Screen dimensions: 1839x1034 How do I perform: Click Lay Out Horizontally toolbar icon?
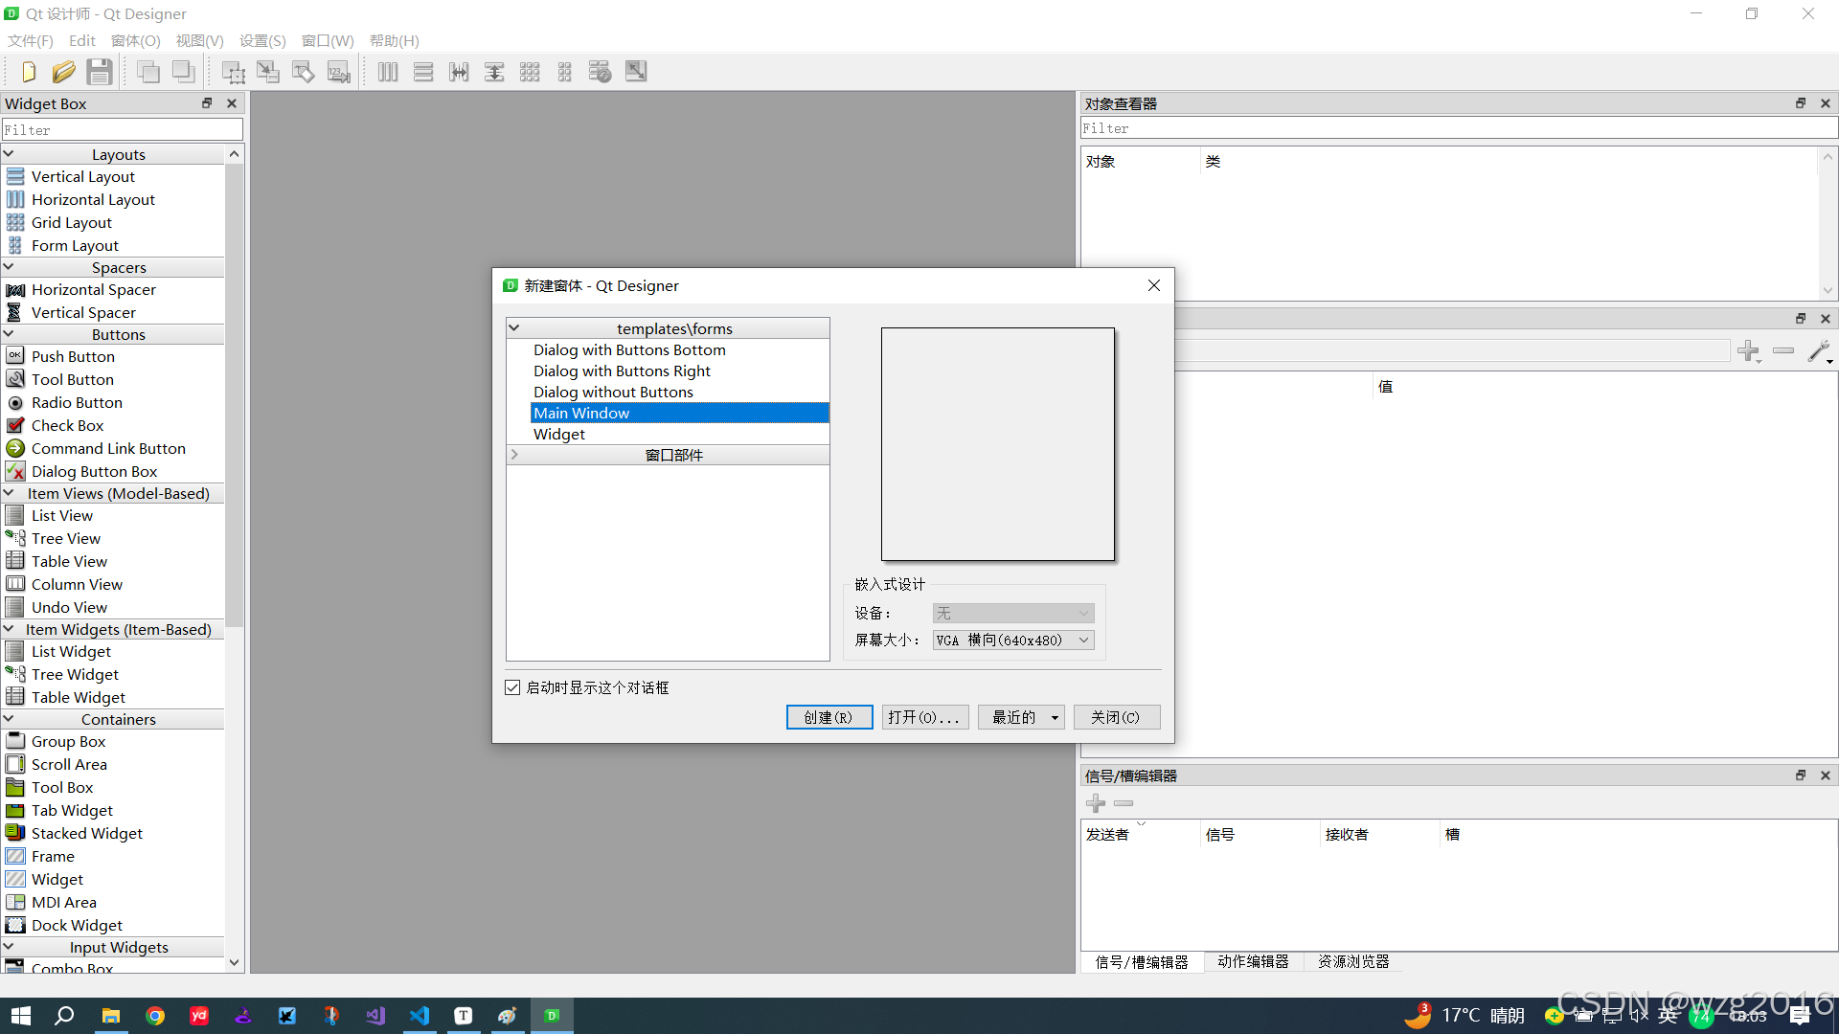click(388, 72)
